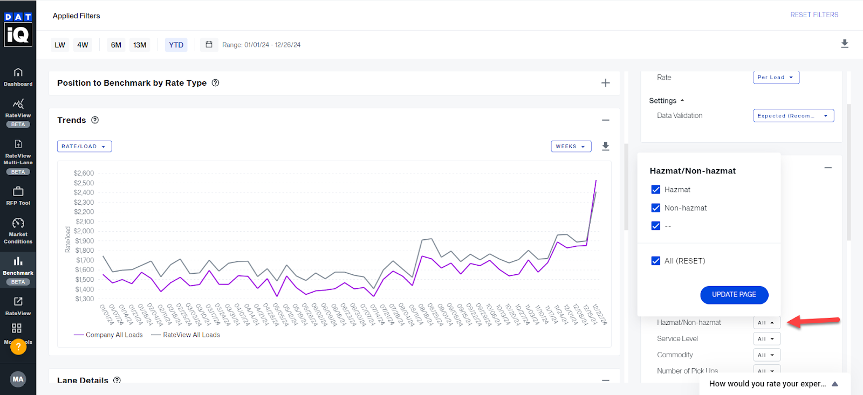Image resolution: width=863 pixels, height=395 pixels.
Task: Open the Per Load rate dropdown
Action: pos(776,78)
